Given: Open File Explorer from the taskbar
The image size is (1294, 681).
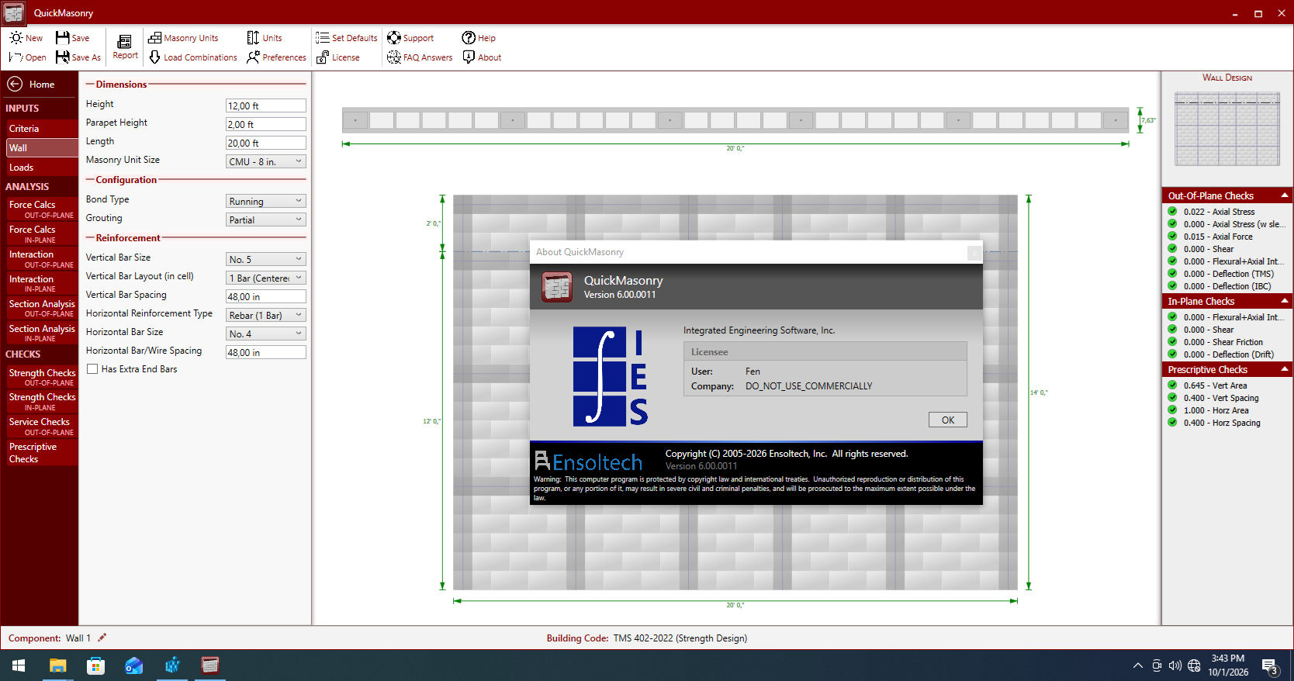Looking at the screenshot, I should click(58, 665).
